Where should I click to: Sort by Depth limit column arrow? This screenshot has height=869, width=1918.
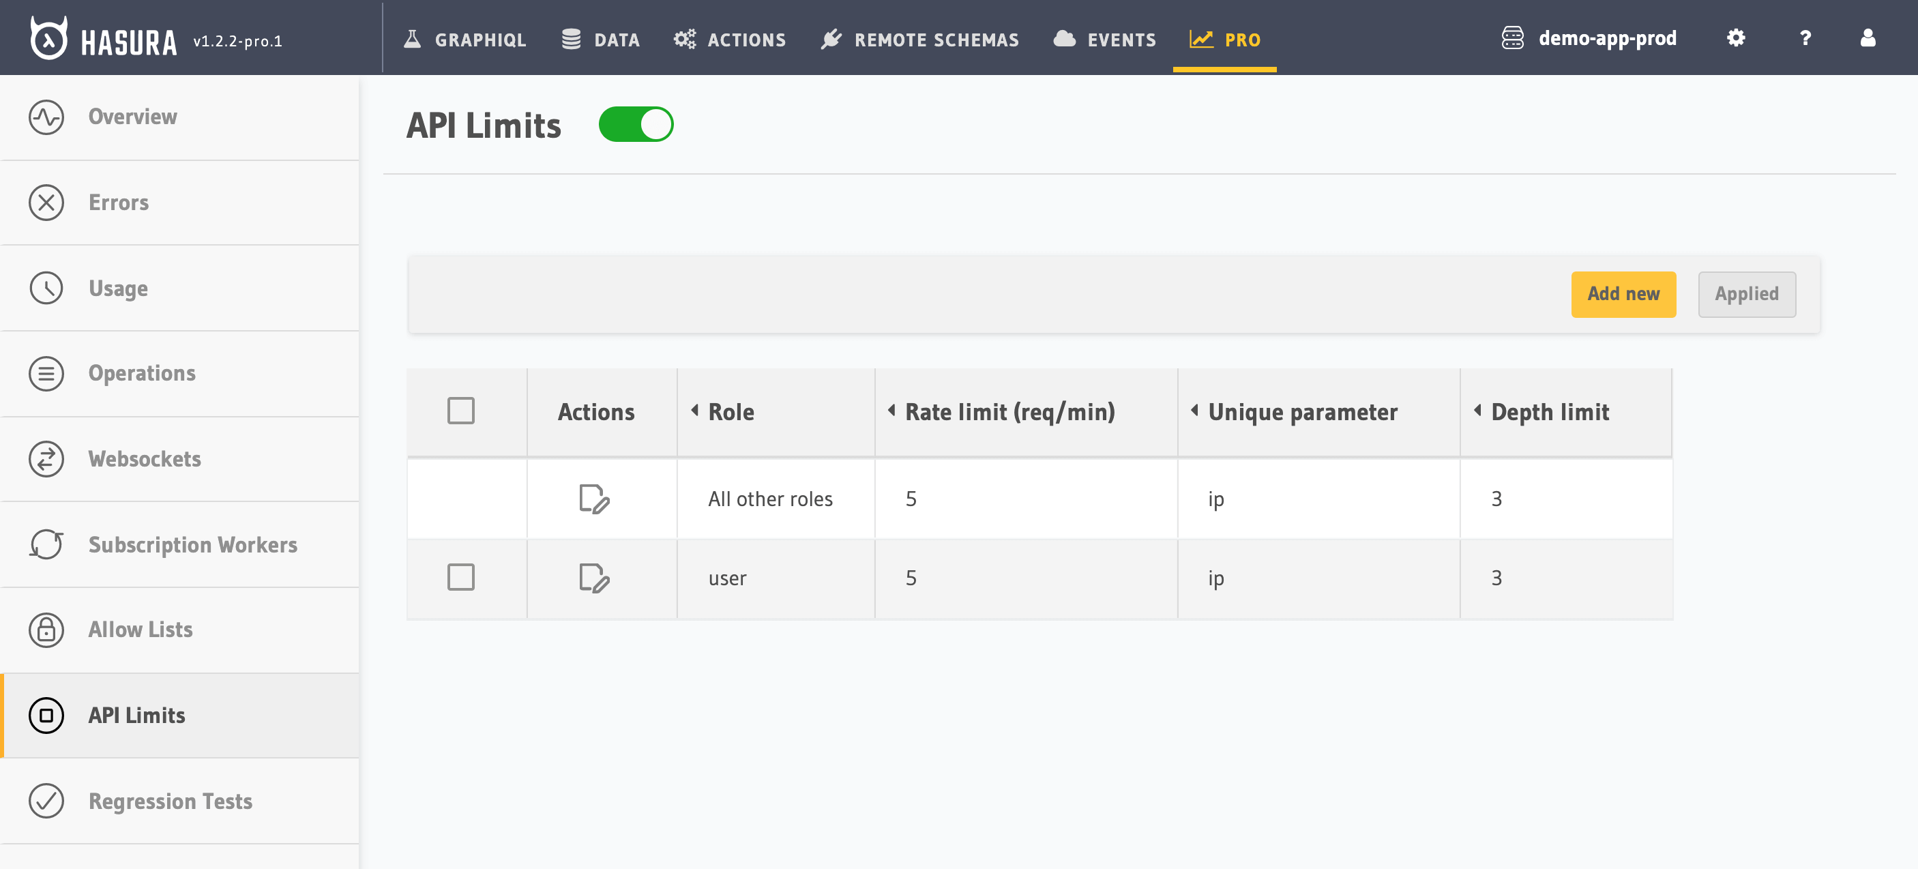(1477, 411)
